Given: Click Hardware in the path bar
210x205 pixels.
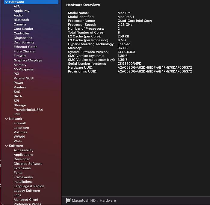Looking at the screenshot, I should 108,201.
